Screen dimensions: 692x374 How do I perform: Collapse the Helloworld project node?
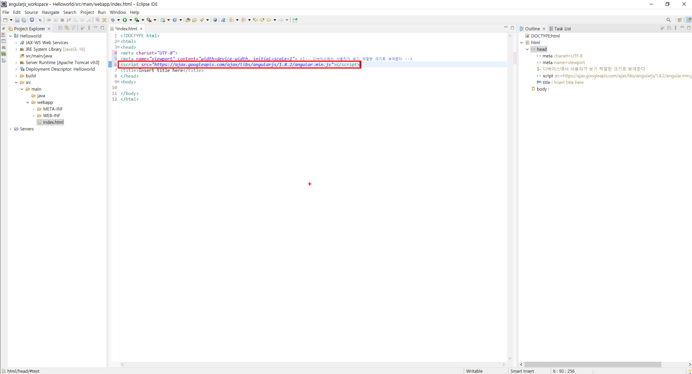click(10, 36)
